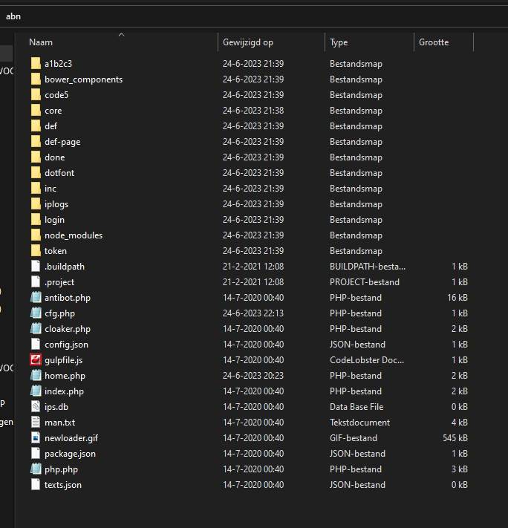This screenshot has width=508, height=528.
Task: Click the cfg.php file icon
Action: coord(36,313)
